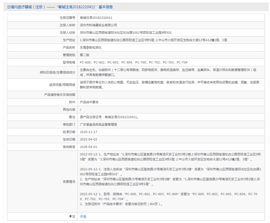Select the first change entry about 生产地址由
This screenshot has width=270, height=223.
(170, 157)
